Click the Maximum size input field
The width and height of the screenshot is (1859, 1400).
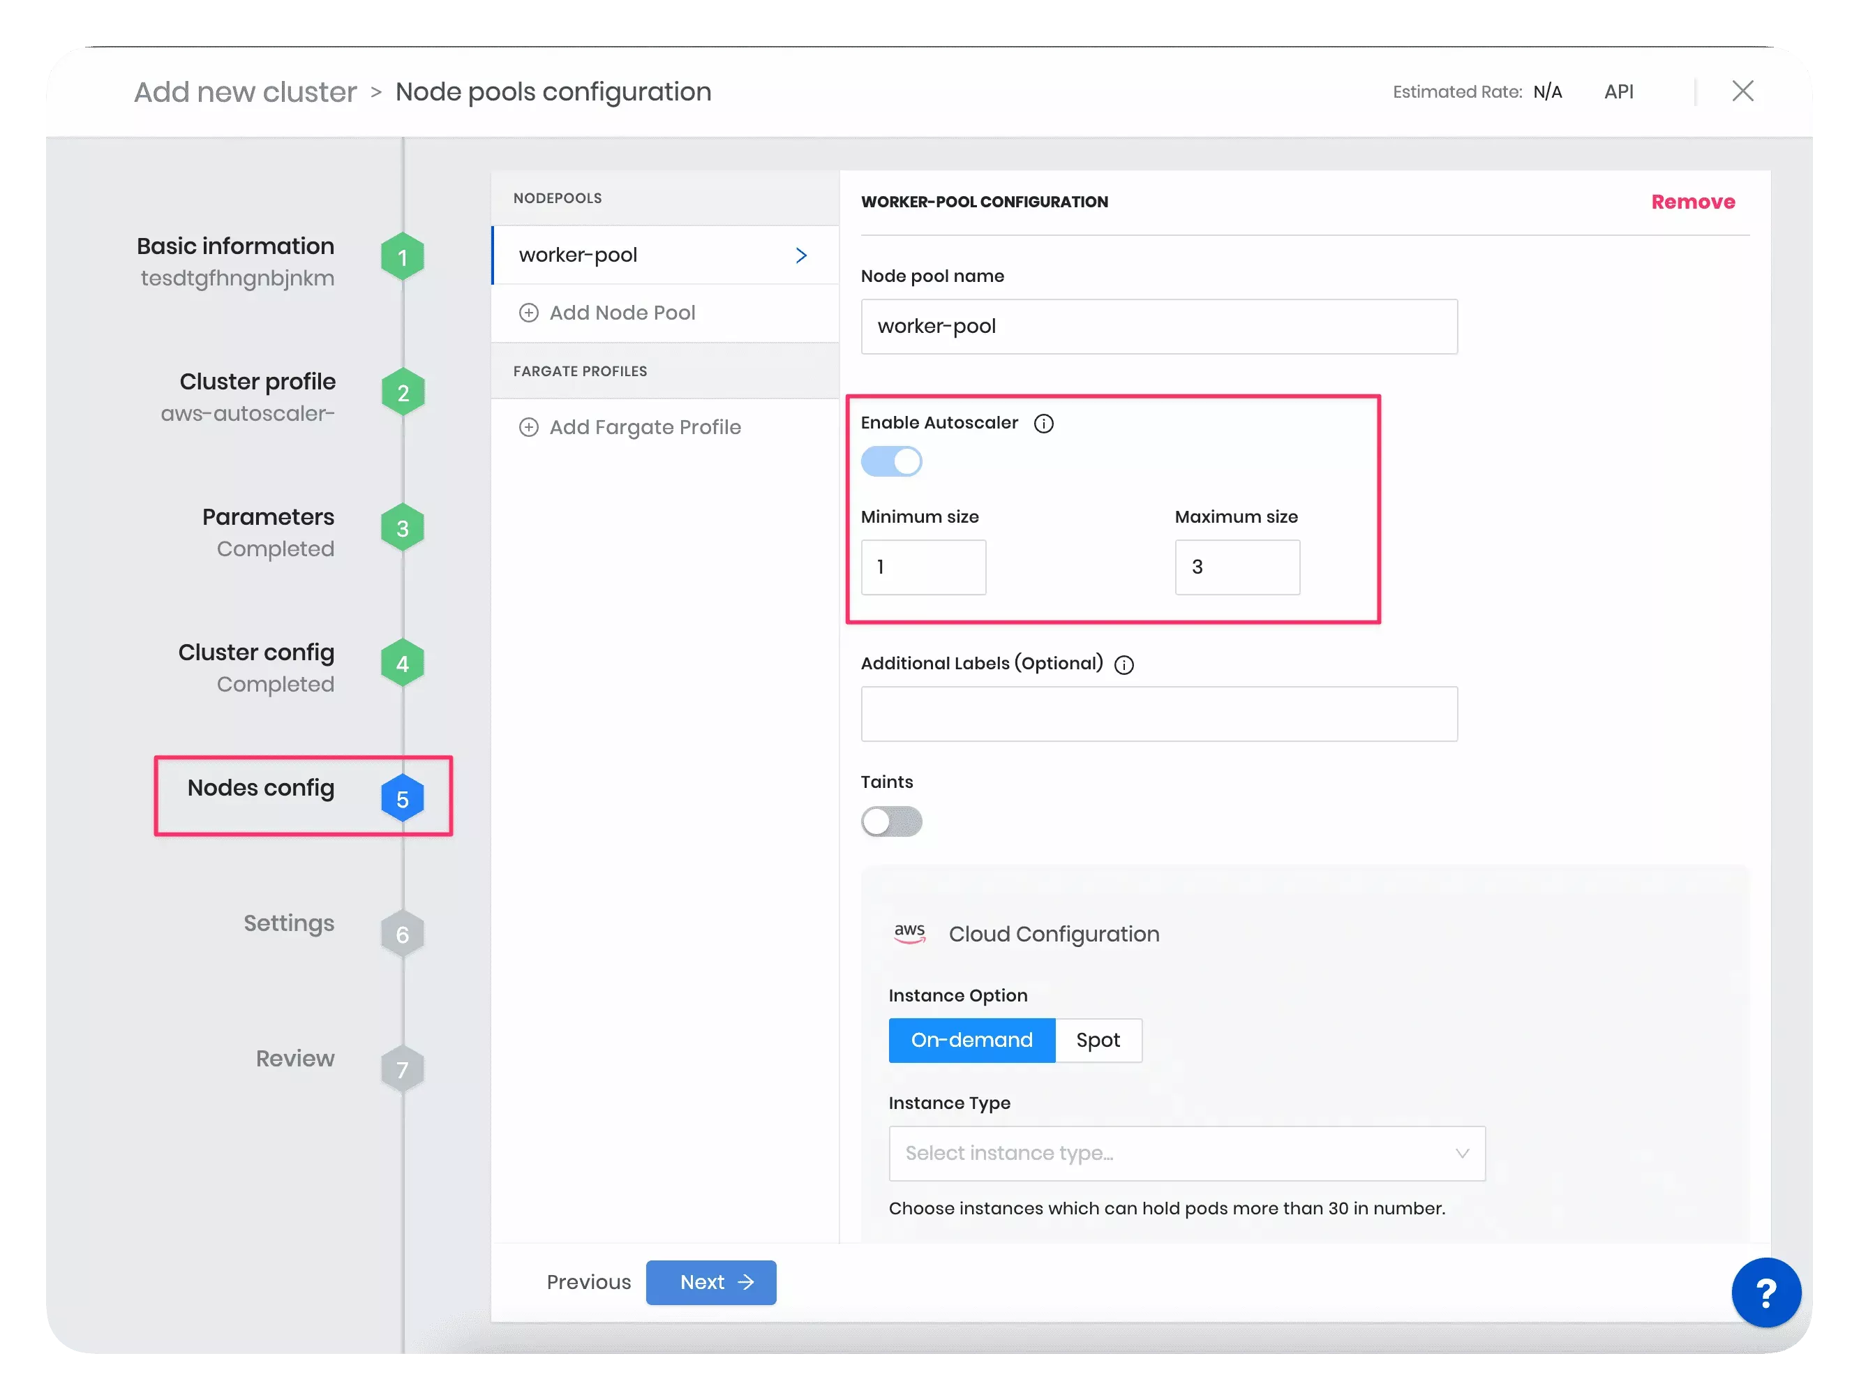1237,567
